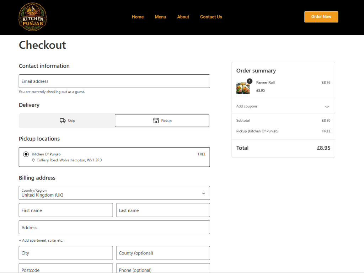The height and width of the screenshot is (273, 364).
Task: Click the location pin beside Colliery Road
Action: click(33, 160)
